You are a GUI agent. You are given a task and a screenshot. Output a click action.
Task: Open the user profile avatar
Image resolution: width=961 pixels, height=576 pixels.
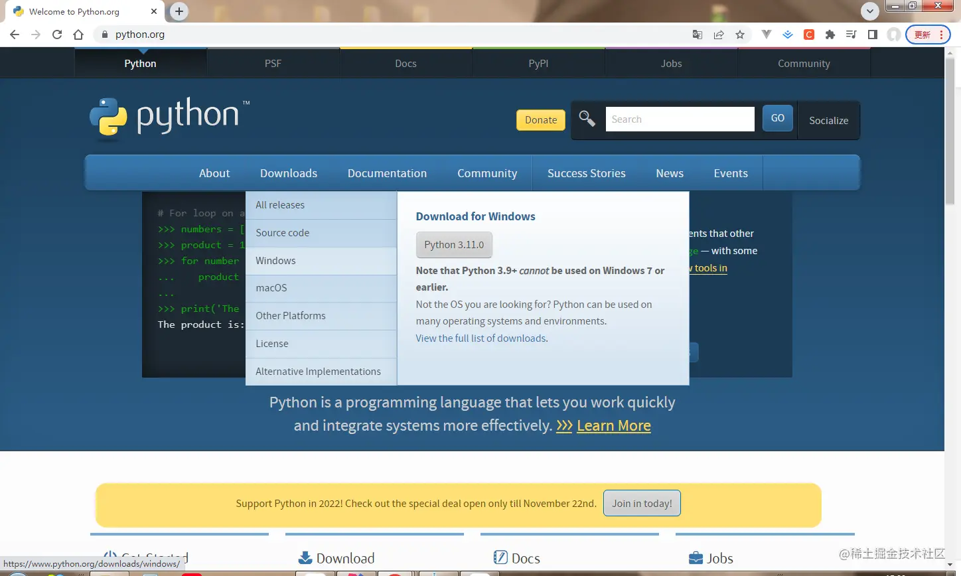click(x=894, y=35)
